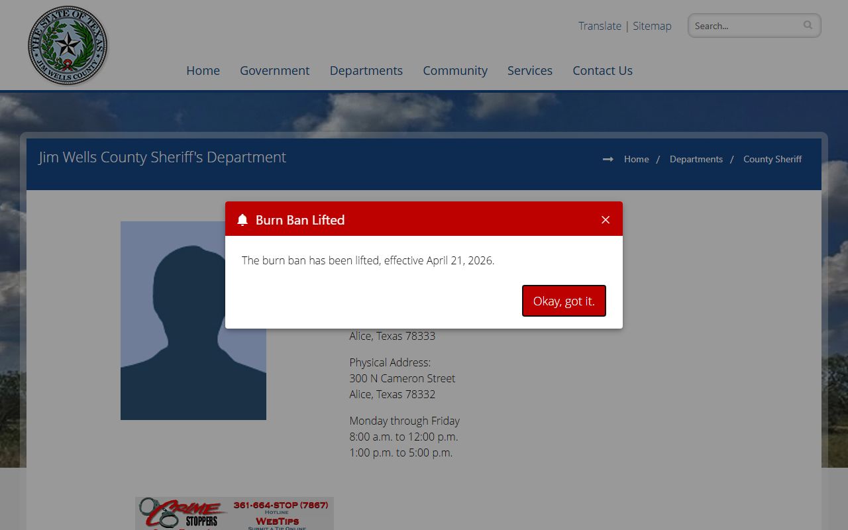
Task: Click County Sheriff in the breadcrumb
Action: click(772, 159)
